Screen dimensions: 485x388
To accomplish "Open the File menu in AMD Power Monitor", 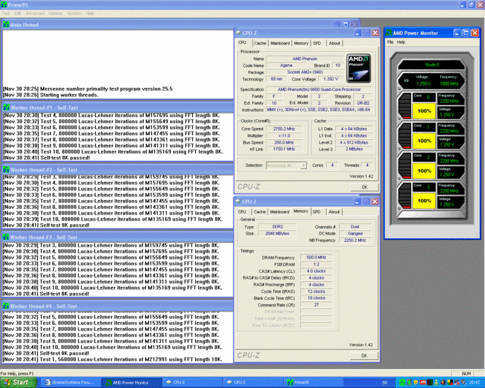I will 390,42.
